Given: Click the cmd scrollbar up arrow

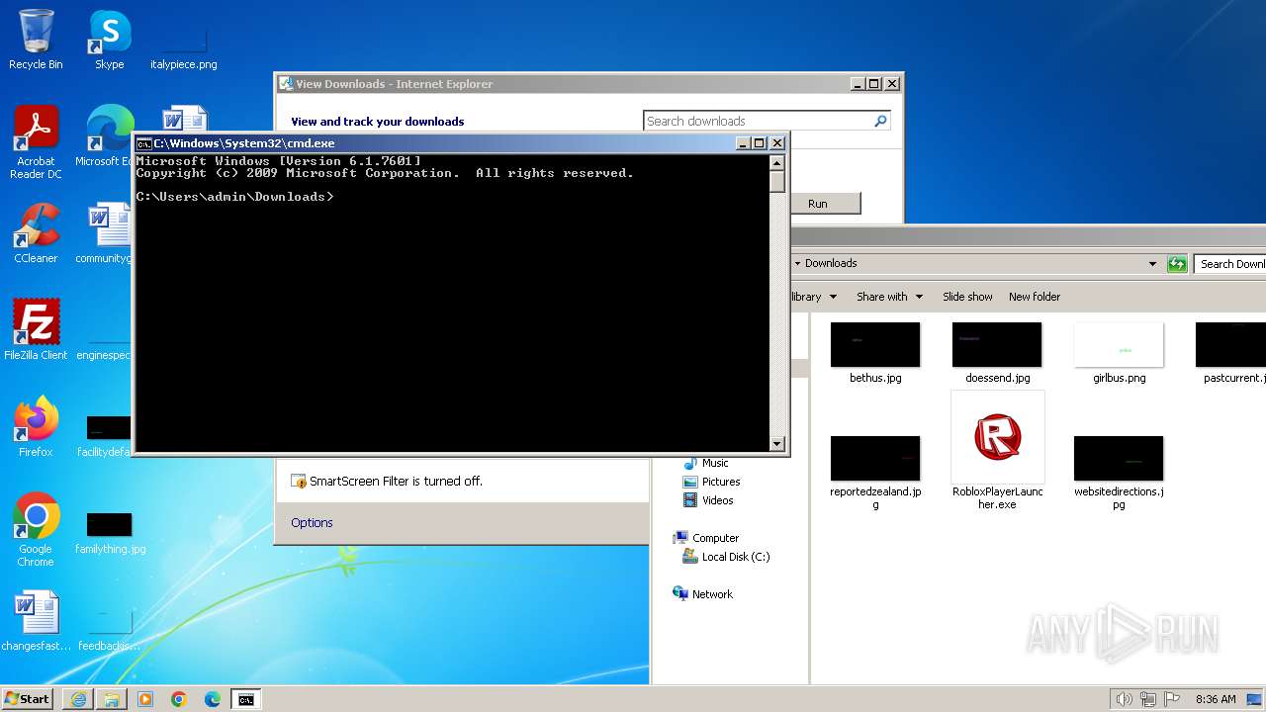Looking at the screenshot, I should tap(776, 163).
